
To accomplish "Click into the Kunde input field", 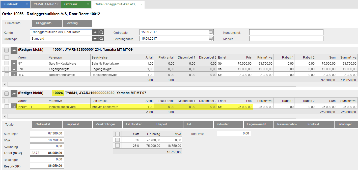I will tap(61, 32).
